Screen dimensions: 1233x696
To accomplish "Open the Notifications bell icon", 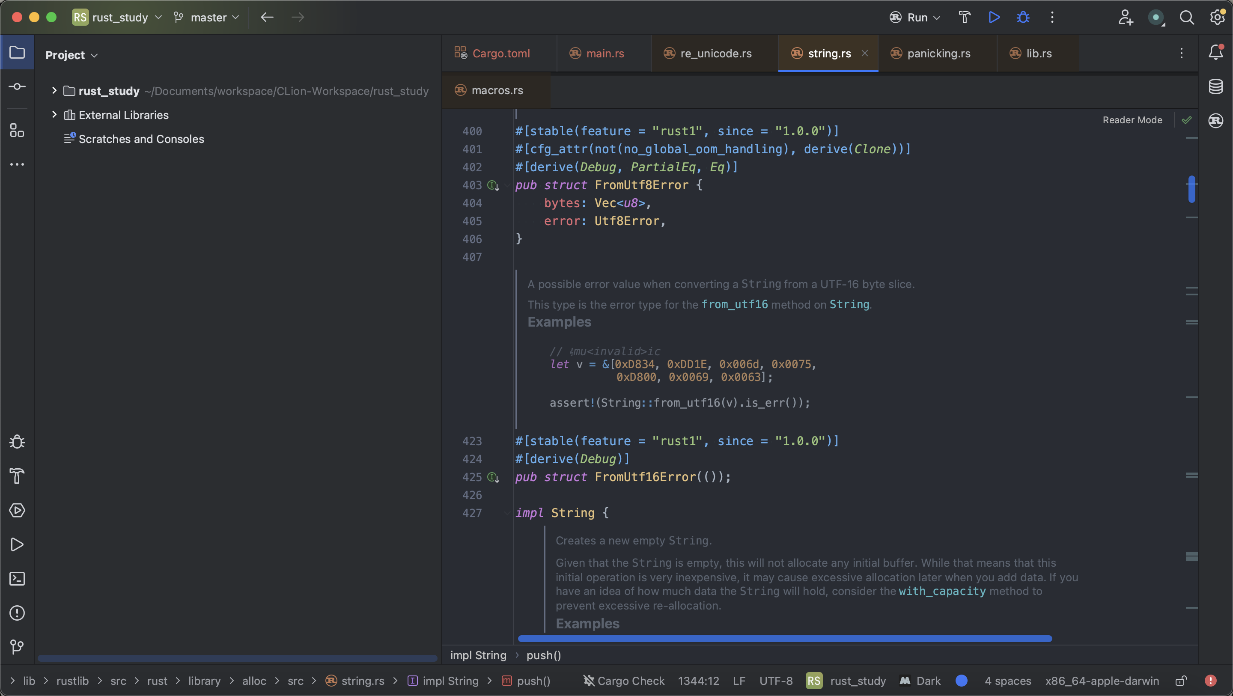I will coord(1215,52).
